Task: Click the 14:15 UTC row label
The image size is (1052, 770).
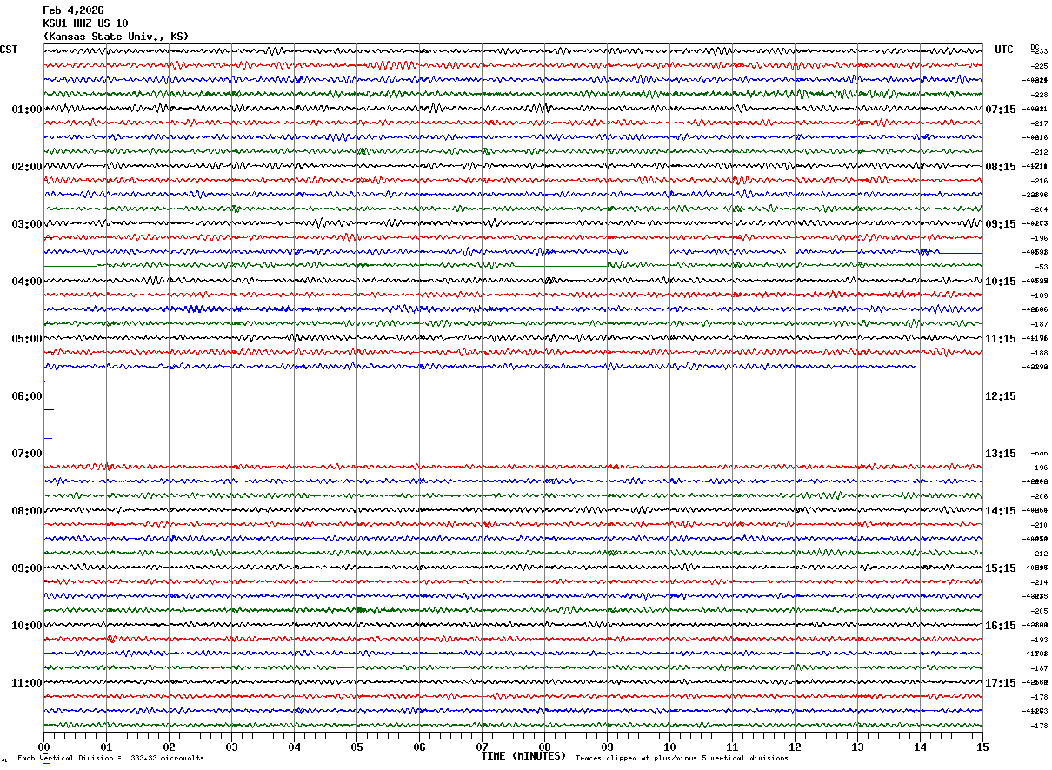Action: click(x=1001, y=511)
